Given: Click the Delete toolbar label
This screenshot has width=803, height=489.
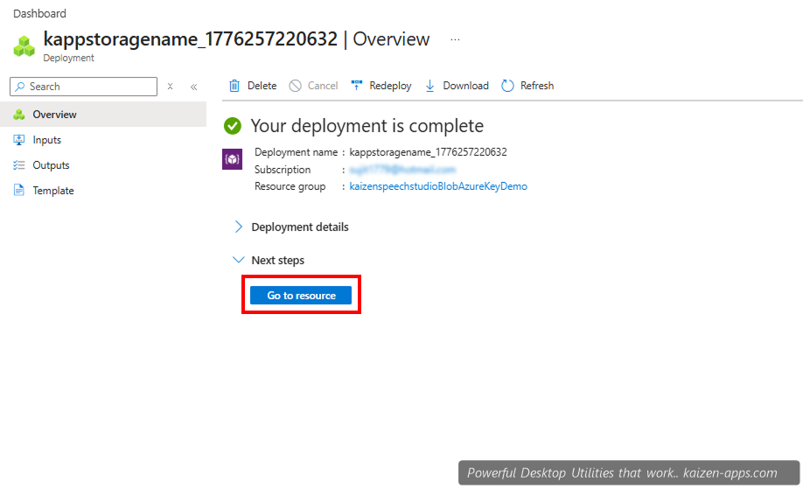Looking at the screenshot, I should coord(262,86).
